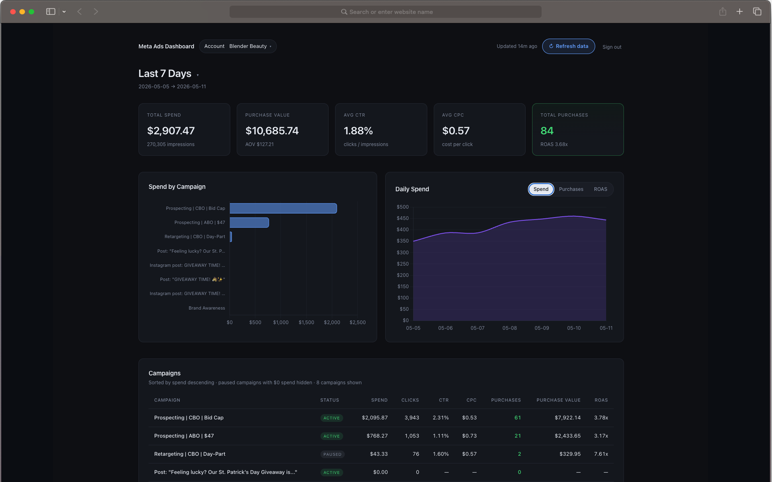Open the Last 7 Days date range dropdown
The height and width of the screenshot is (482, 772).
pos(168,74)
